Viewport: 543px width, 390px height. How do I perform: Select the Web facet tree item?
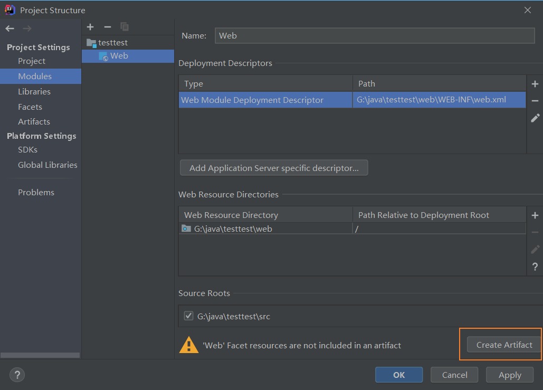[x=119, y=56]
